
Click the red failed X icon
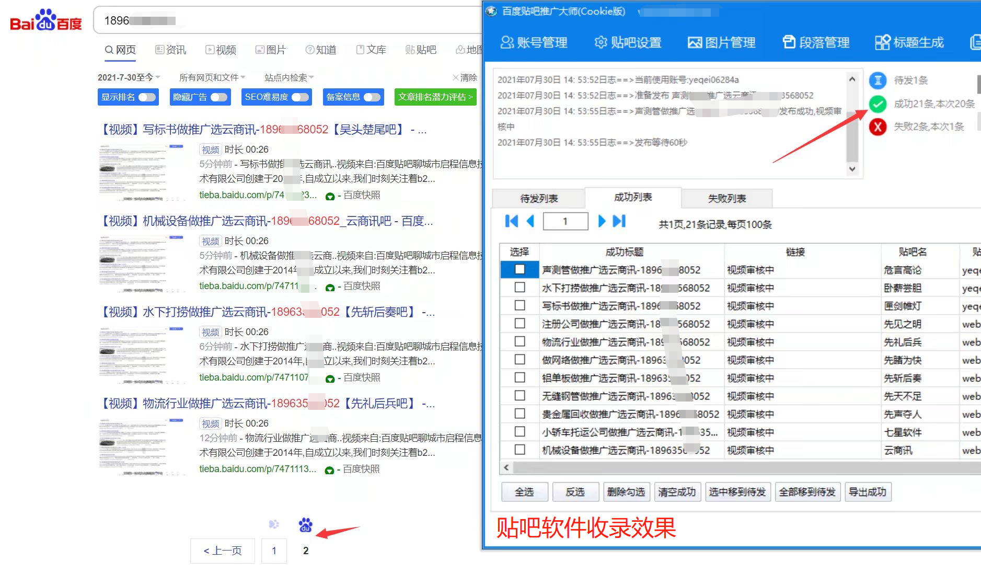(878, 127)
